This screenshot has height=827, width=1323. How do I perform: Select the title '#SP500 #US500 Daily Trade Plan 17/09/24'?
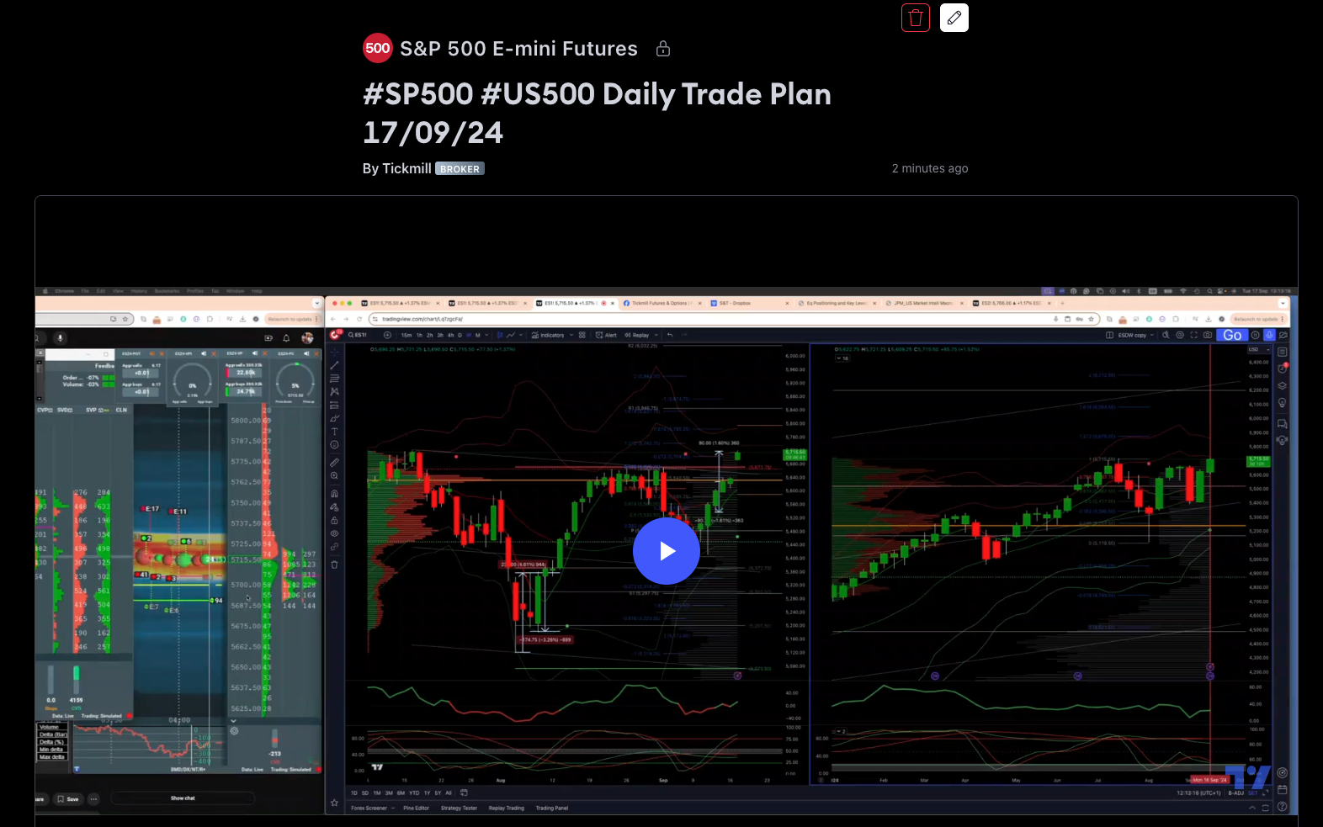pyautogui.click(x=597, y=113)
